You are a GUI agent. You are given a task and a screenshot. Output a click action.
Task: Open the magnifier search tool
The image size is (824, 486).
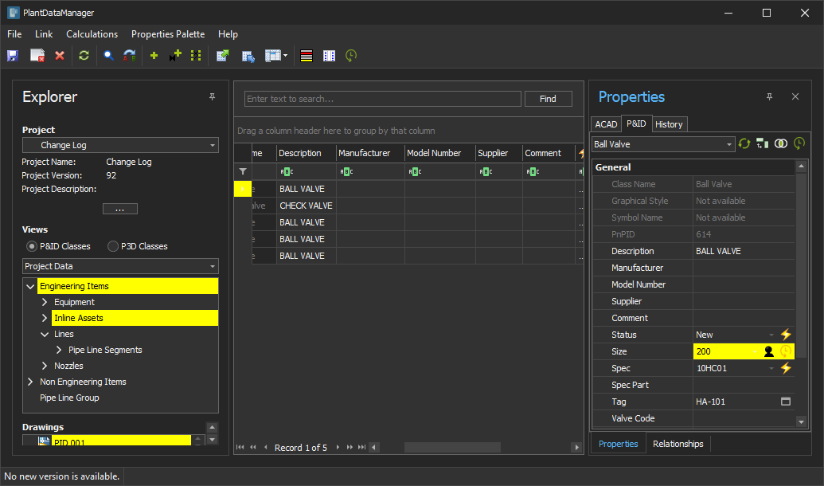[x=108, y=56]
